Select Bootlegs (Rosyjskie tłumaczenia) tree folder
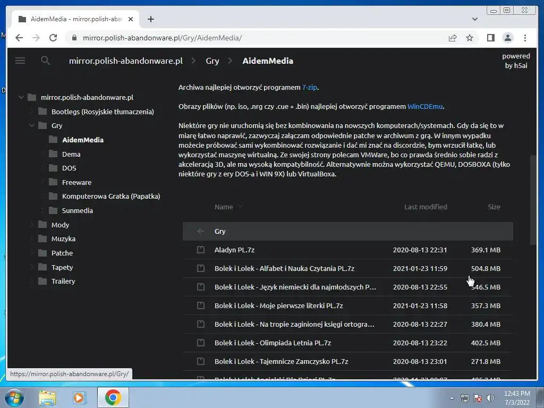This screenshot has width=544, height=408. click(103, 112)
